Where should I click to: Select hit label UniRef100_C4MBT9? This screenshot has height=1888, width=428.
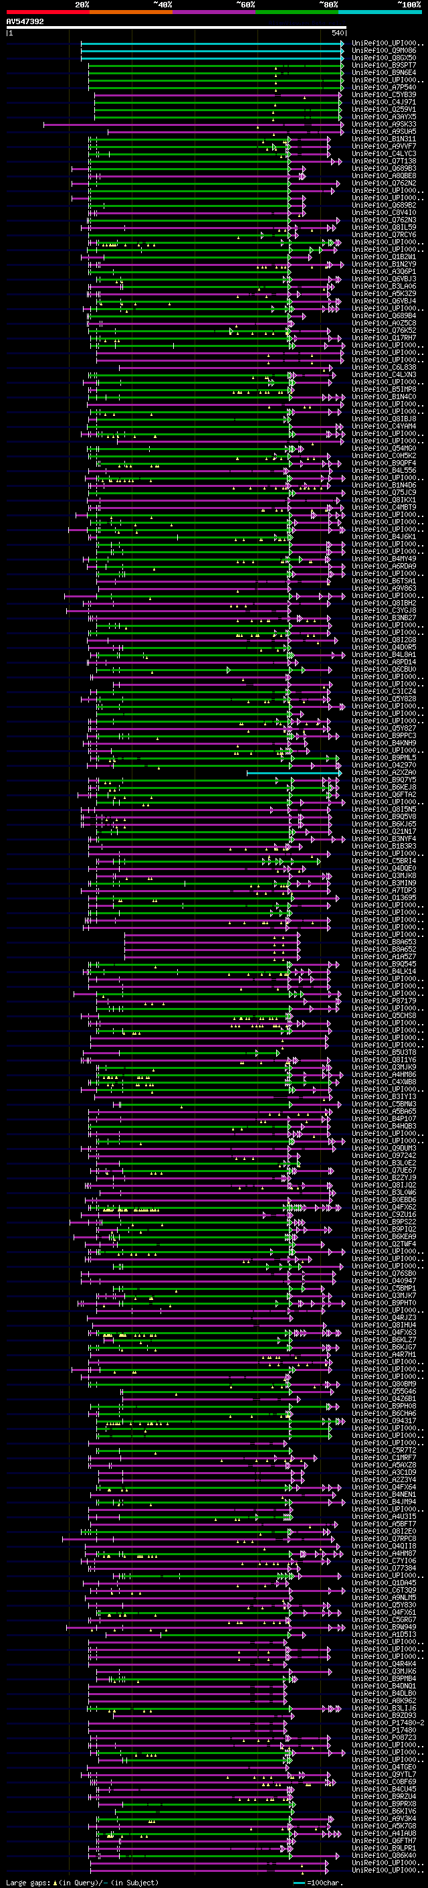tap(384, 507)
